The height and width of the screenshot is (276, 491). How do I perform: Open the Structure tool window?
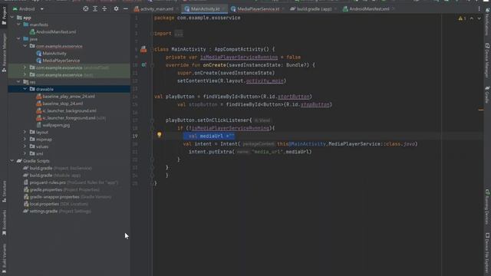(x=4, y=191)
